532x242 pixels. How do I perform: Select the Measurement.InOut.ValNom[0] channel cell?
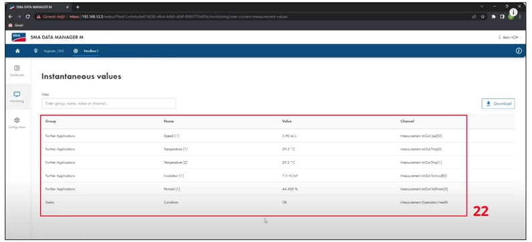[x=424, y=189]
